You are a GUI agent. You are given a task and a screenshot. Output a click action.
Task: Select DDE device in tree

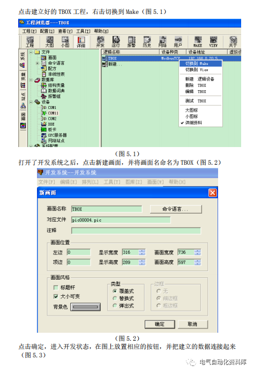click(48, 124)
